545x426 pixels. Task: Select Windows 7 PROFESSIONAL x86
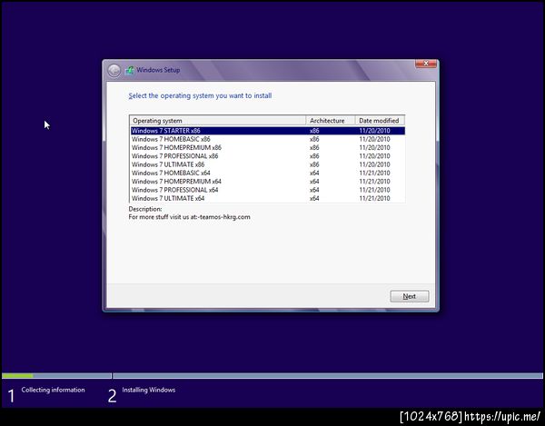click(268, 156)
